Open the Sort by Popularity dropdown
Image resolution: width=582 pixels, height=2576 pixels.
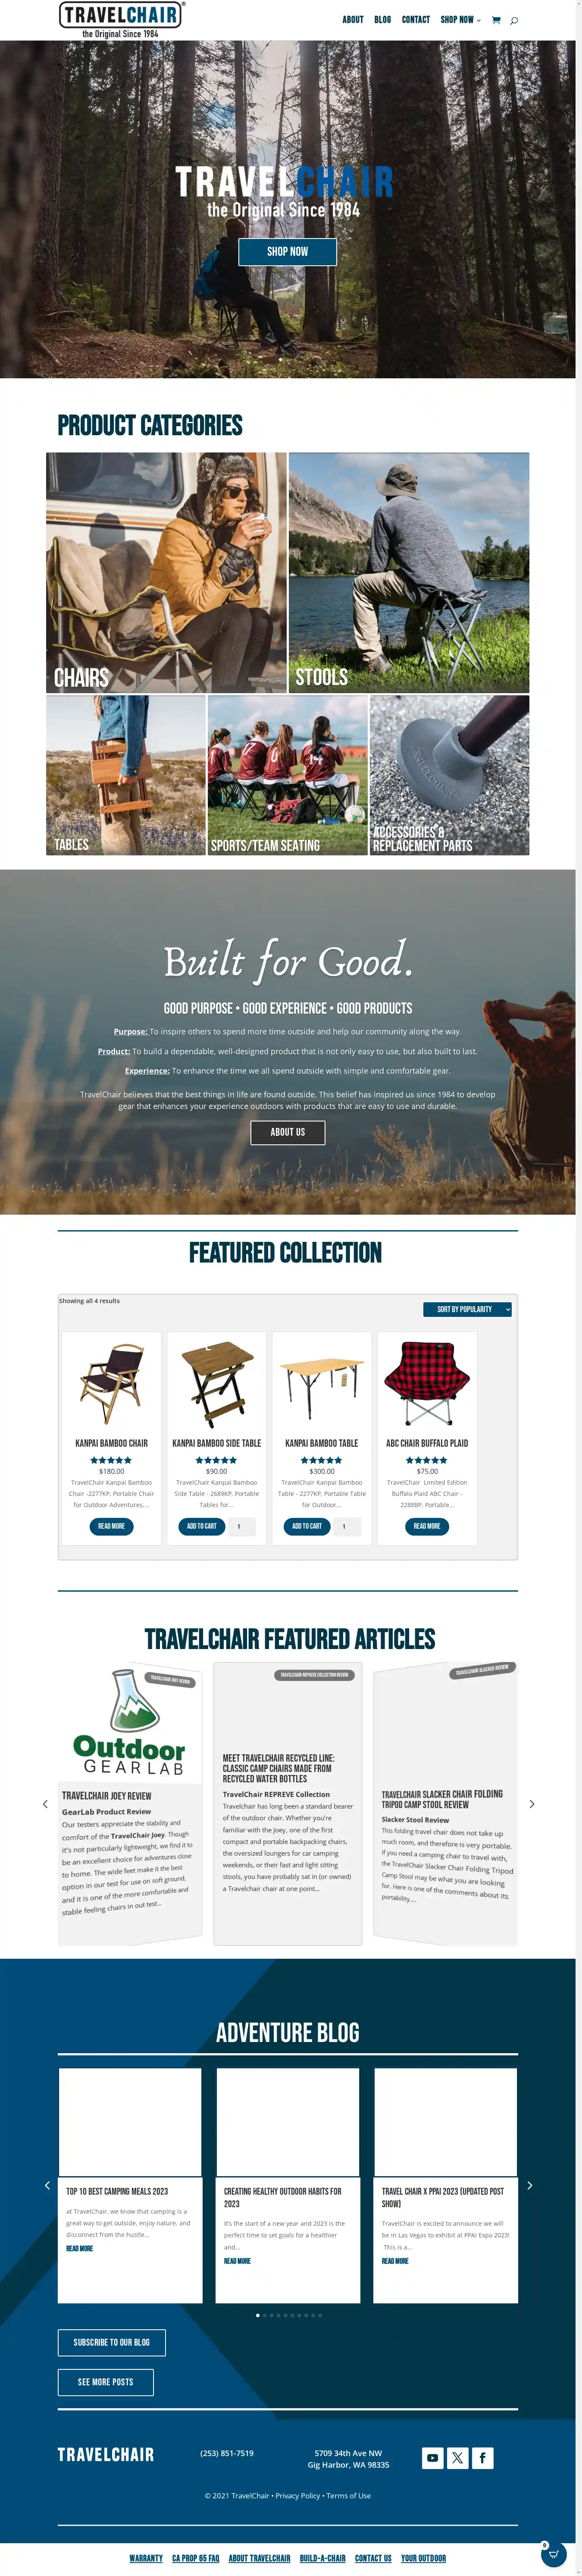[x=467, y=1309]
